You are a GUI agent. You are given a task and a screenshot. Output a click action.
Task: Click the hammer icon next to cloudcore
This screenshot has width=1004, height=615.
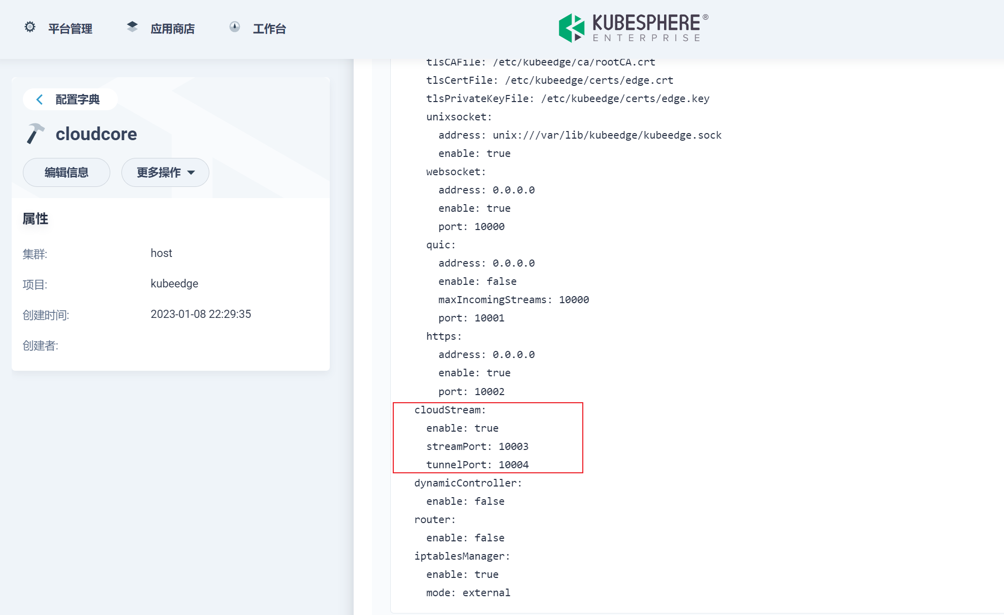click(35, 134)
